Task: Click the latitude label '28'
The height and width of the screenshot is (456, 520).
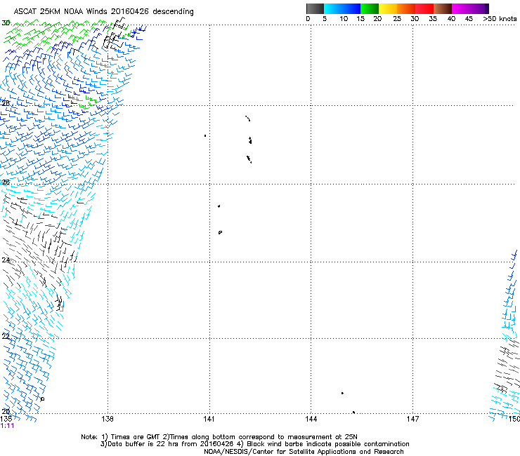Action: pos(6,103)
